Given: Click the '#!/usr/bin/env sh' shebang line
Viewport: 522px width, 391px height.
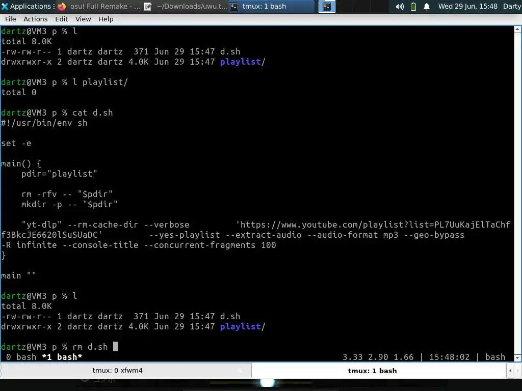Looking at the screenshot, I should point(44,123).
